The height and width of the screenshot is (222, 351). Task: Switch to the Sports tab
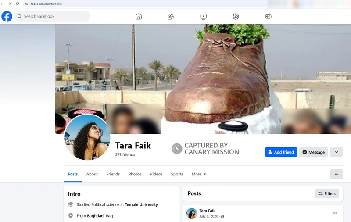(x=177, y=174)
